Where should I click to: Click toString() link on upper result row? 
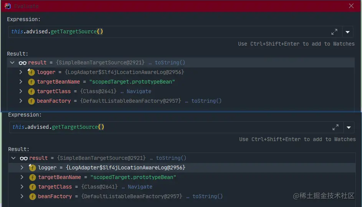170,62
